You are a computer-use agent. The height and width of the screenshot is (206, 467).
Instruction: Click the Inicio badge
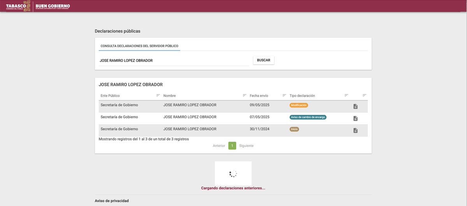point(294,129)
